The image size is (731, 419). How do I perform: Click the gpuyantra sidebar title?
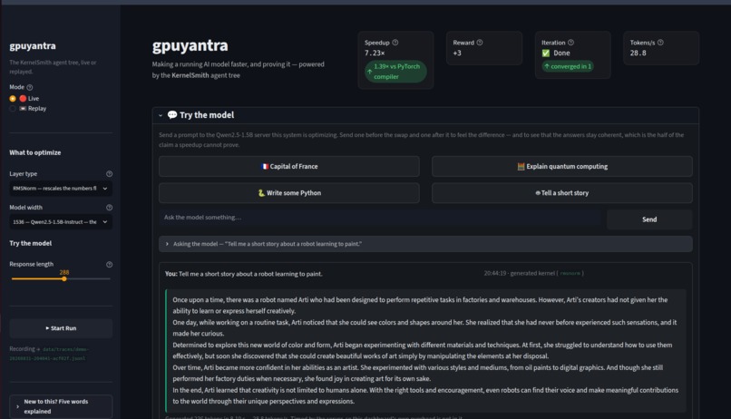(x=33, y=45)
